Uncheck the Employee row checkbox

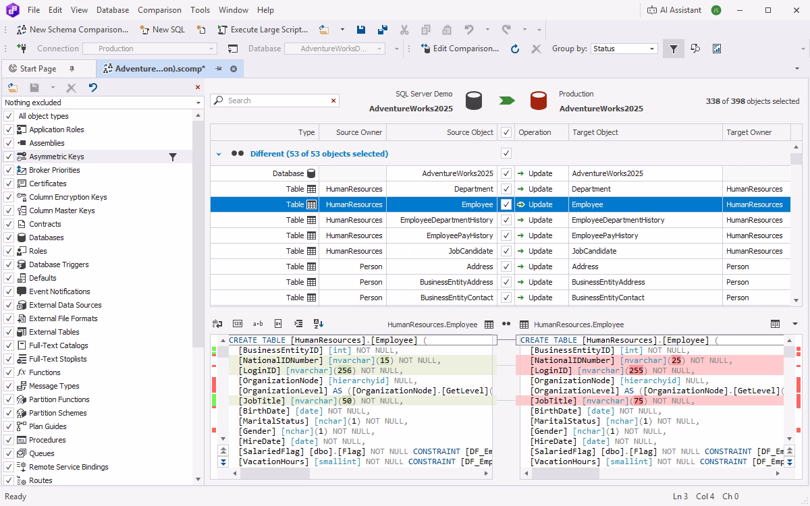coord(506,204)
